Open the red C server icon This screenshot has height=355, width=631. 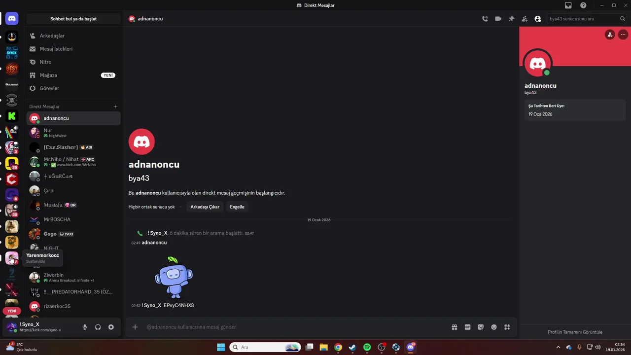click(12, 179)
